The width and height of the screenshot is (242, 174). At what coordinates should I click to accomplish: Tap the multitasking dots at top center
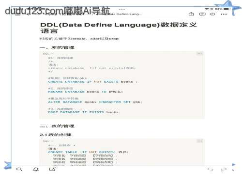[122, 9]
